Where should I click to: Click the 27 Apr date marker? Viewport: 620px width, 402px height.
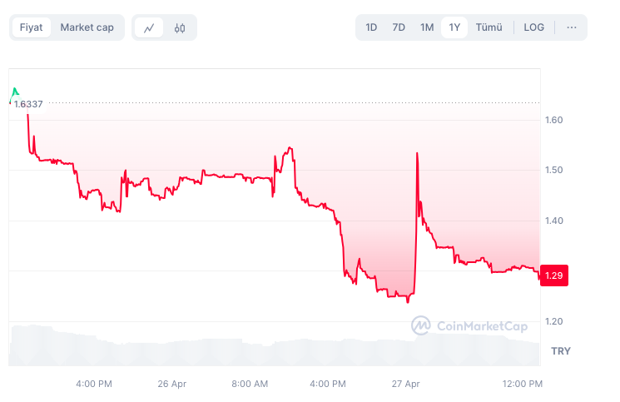click(407, 384)
